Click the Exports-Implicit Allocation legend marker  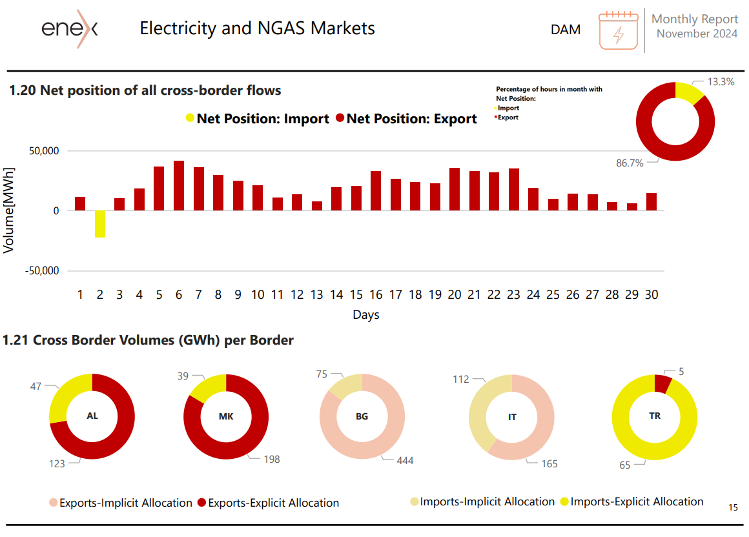coord(54,503)
